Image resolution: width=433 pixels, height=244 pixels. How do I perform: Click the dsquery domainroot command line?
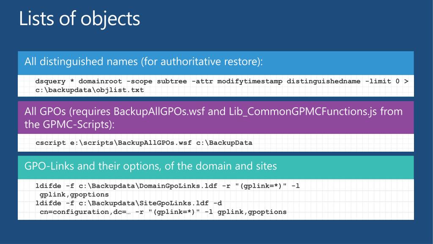222,81
